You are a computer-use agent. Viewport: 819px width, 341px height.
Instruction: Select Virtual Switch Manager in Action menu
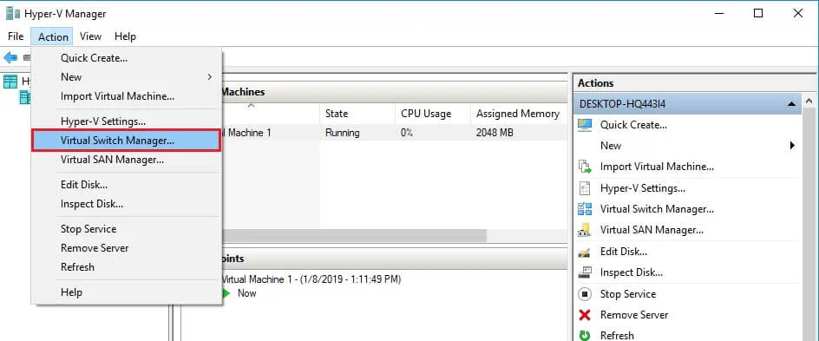(x=127, y=141)
